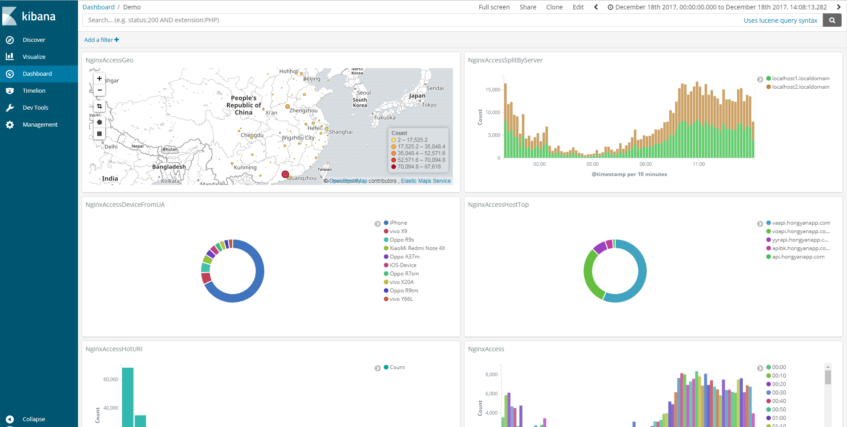Click the clock icon by the date range
Viewport: 847px width, 427px height.
pos(611,7)
